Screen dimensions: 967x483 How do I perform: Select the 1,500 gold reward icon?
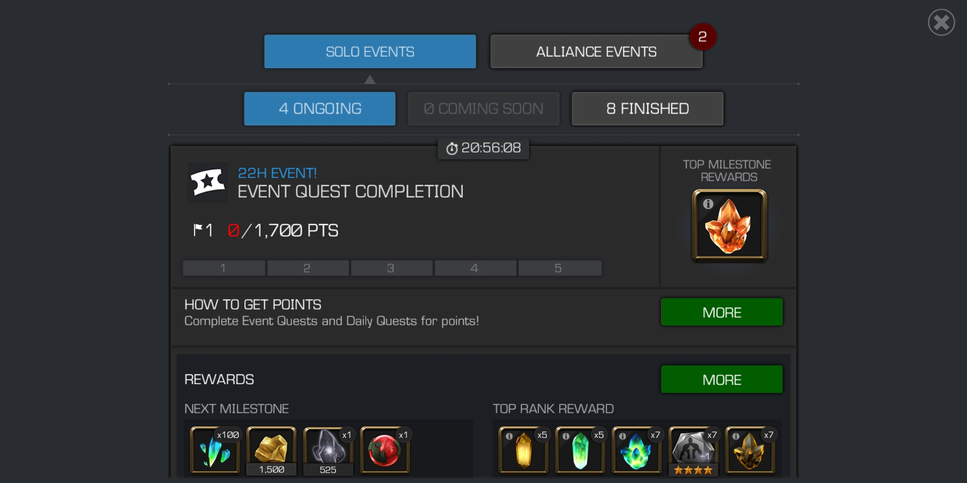[x=271, y=450]
